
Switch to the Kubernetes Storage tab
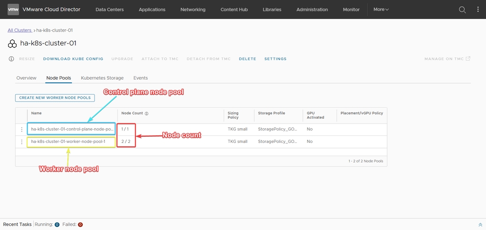click(x=102, y=78)
